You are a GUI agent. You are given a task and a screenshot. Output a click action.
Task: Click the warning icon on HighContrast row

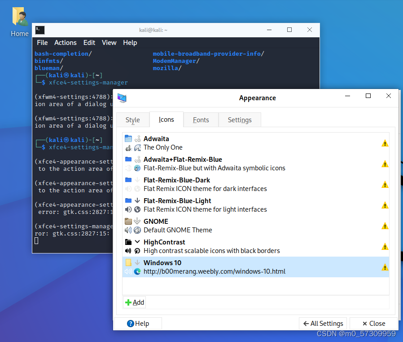tap(385, 247)
